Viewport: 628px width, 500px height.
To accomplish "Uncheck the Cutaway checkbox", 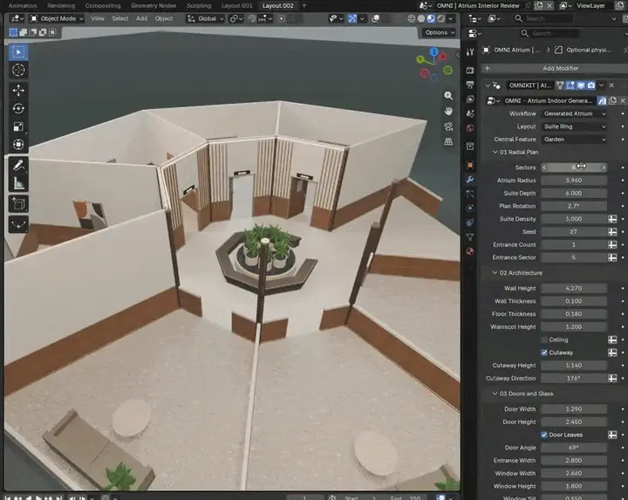I will click(x=544, y=353).
